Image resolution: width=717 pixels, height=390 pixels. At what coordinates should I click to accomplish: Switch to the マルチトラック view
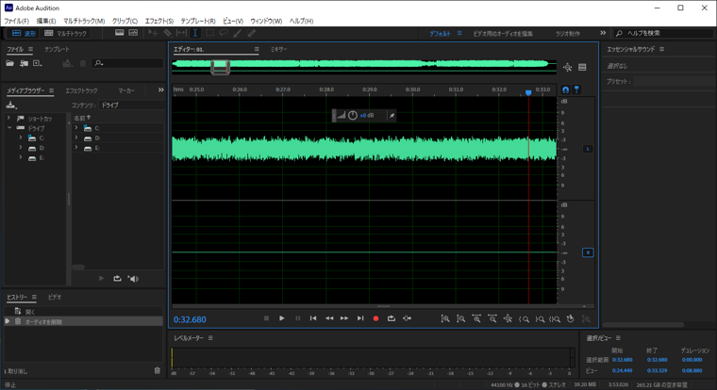click(65, 33)
